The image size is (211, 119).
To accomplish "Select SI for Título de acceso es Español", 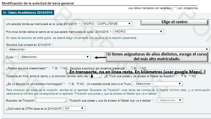I will pyautogui.click(x=182, y=76).
